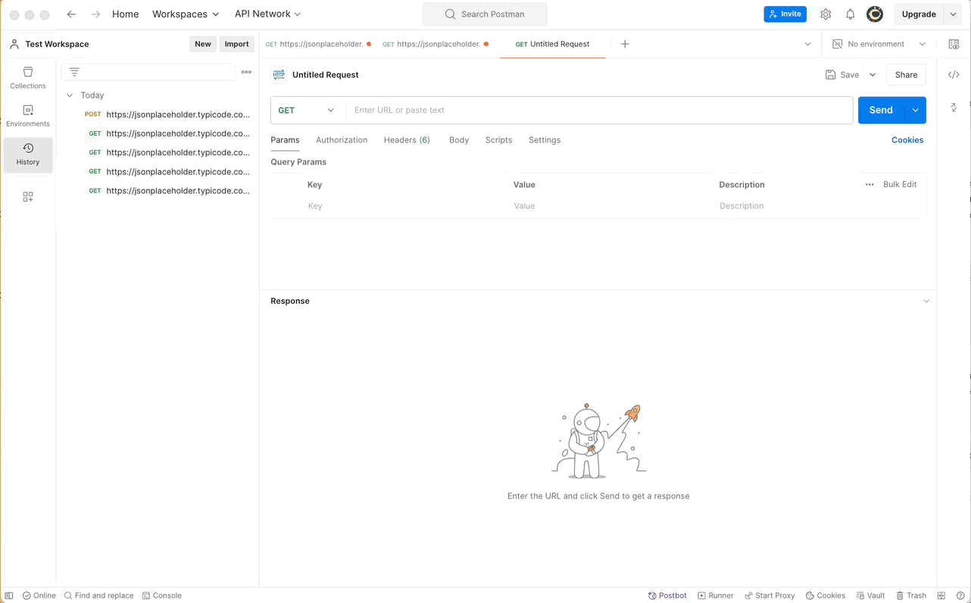Collapse the Today history group
This screenshot has width=971, height=603.
[x=70, y=95]
